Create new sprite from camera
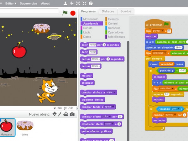Screen dimensions: 188x141 click(x=72, y=114)
